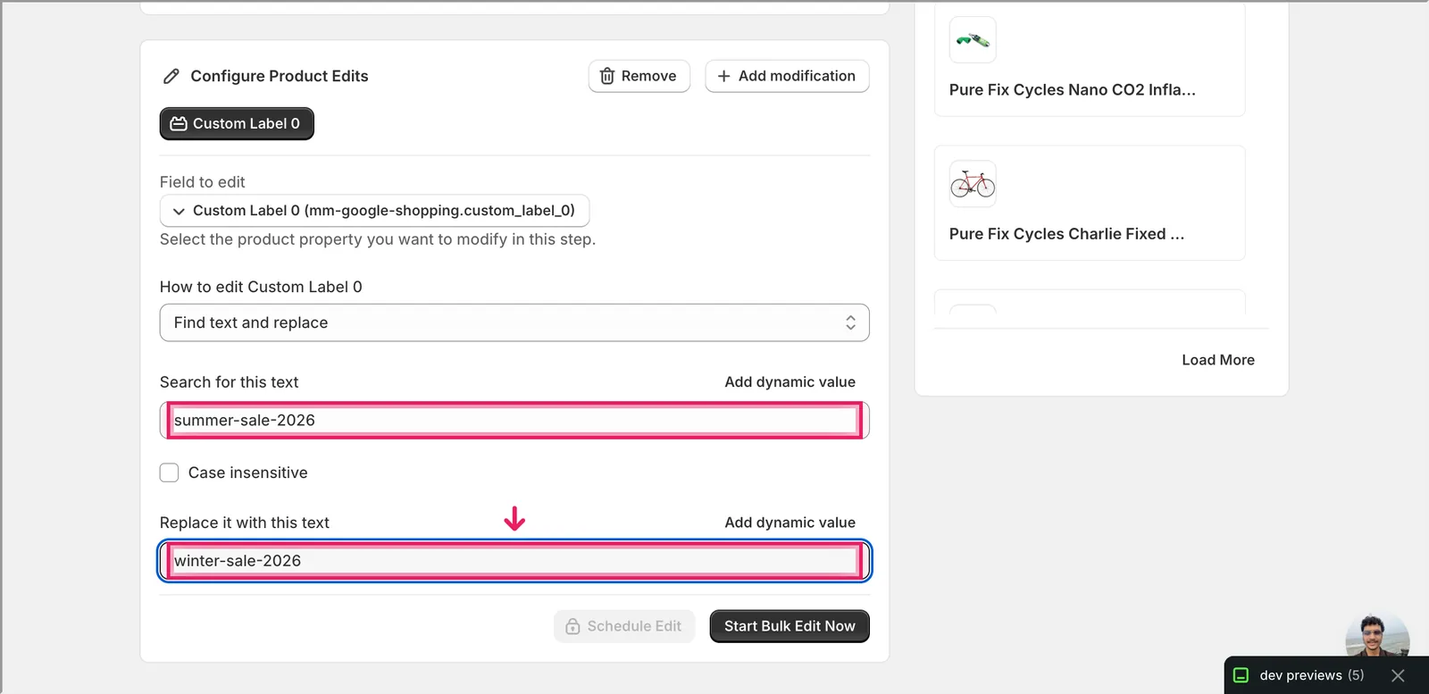1429x694 pixels.
Task: Click the pencil icon beside Configure Product Edits
Action: pyautogui.click(x=171, y=77)
